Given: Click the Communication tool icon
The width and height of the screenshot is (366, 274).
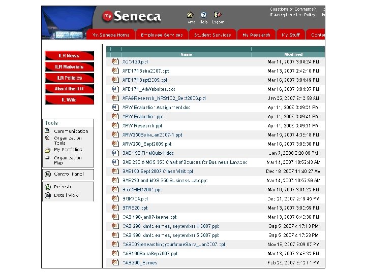Looking at the screenshot, I should pyautogui.click(x=47, y=131).
